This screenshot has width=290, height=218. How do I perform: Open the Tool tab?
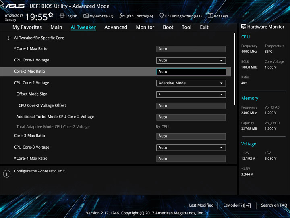tap(186, 27)
